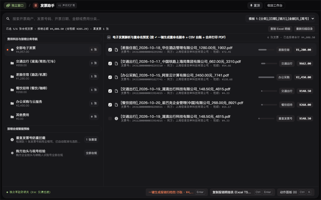
Task: Click the alert icon beside 重复发票号防重拦截
Action: pos(12,139)
